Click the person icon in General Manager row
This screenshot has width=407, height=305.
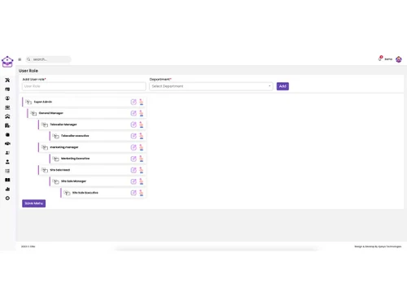click(141, 113)
